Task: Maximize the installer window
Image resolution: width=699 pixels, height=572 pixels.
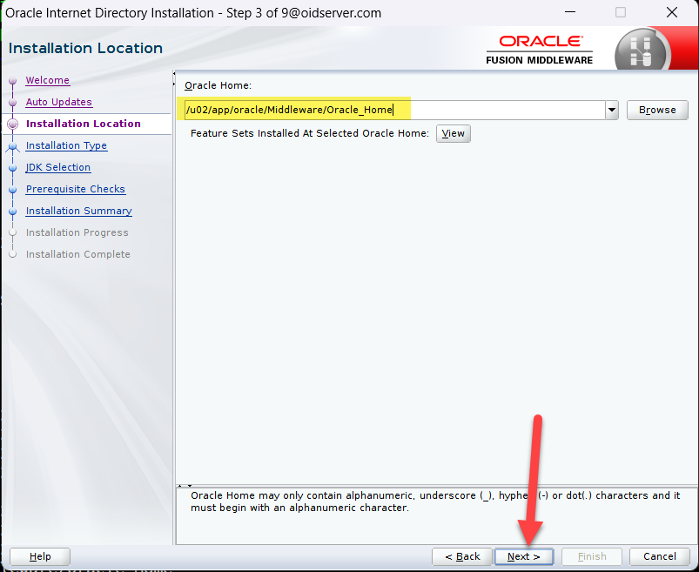Action: tap(621, 13)
